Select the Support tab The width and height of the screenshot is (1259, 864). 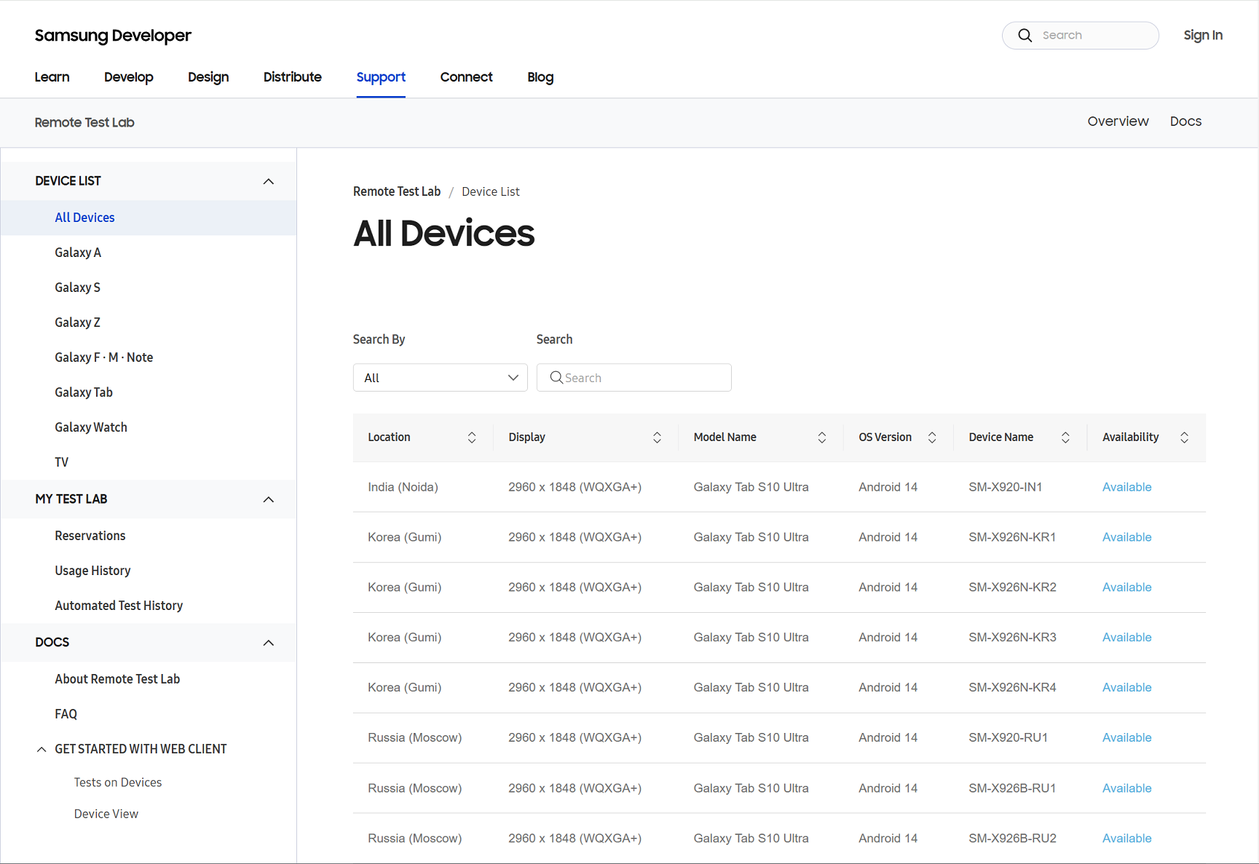pyautogui.click(x=381, y=77)
